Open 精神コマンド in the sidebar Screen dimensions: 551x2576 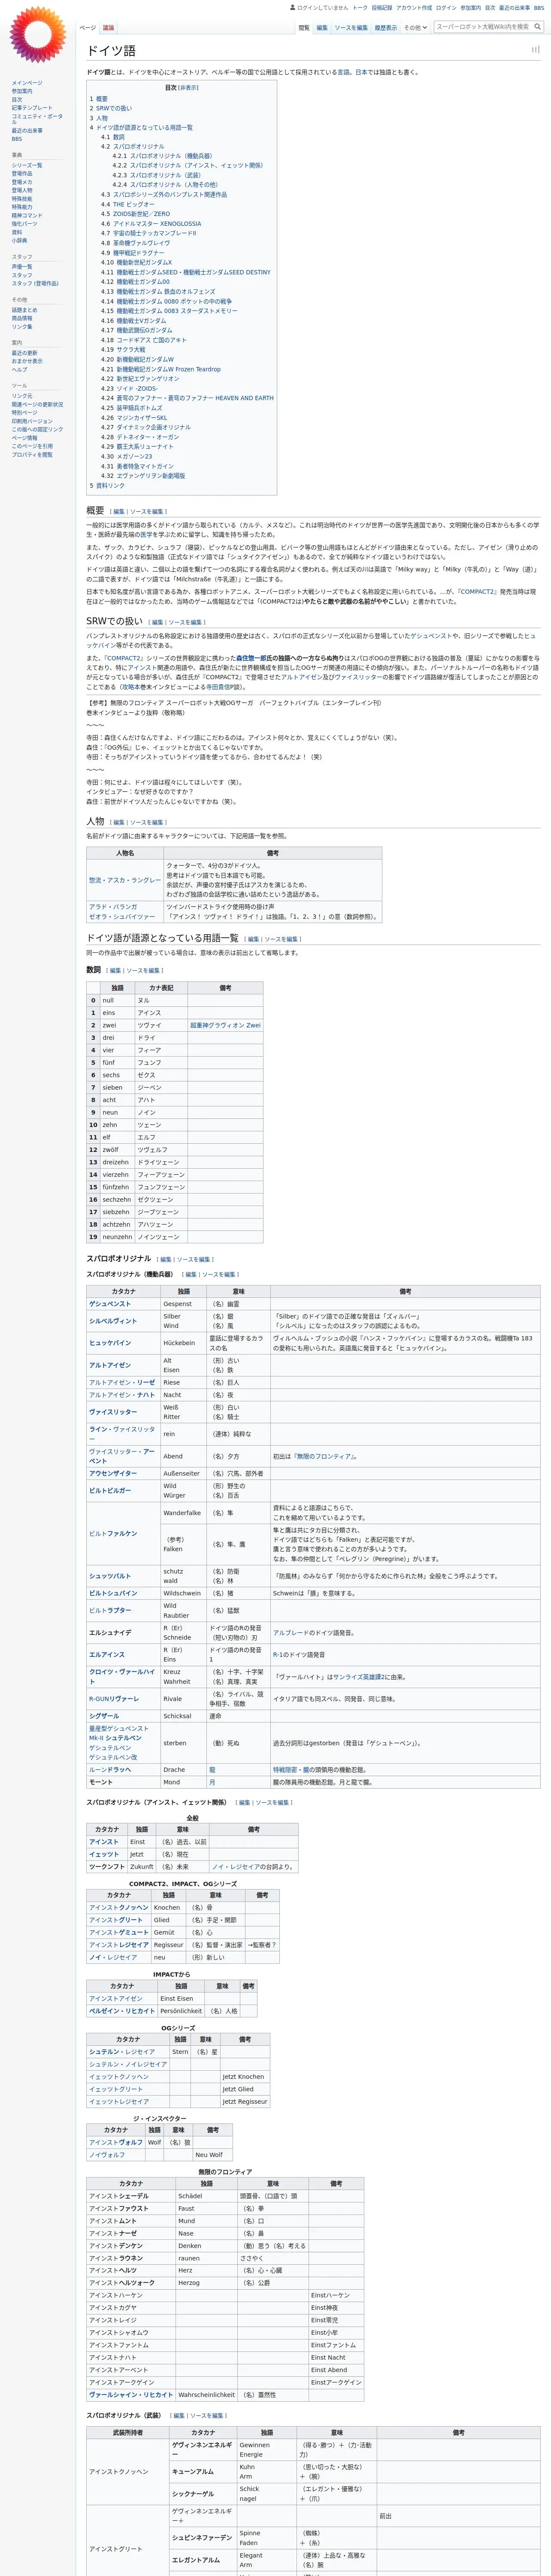[27, 215]
